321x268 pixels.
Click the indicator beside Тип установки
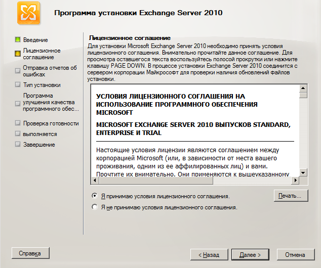[x=18, y=84]
